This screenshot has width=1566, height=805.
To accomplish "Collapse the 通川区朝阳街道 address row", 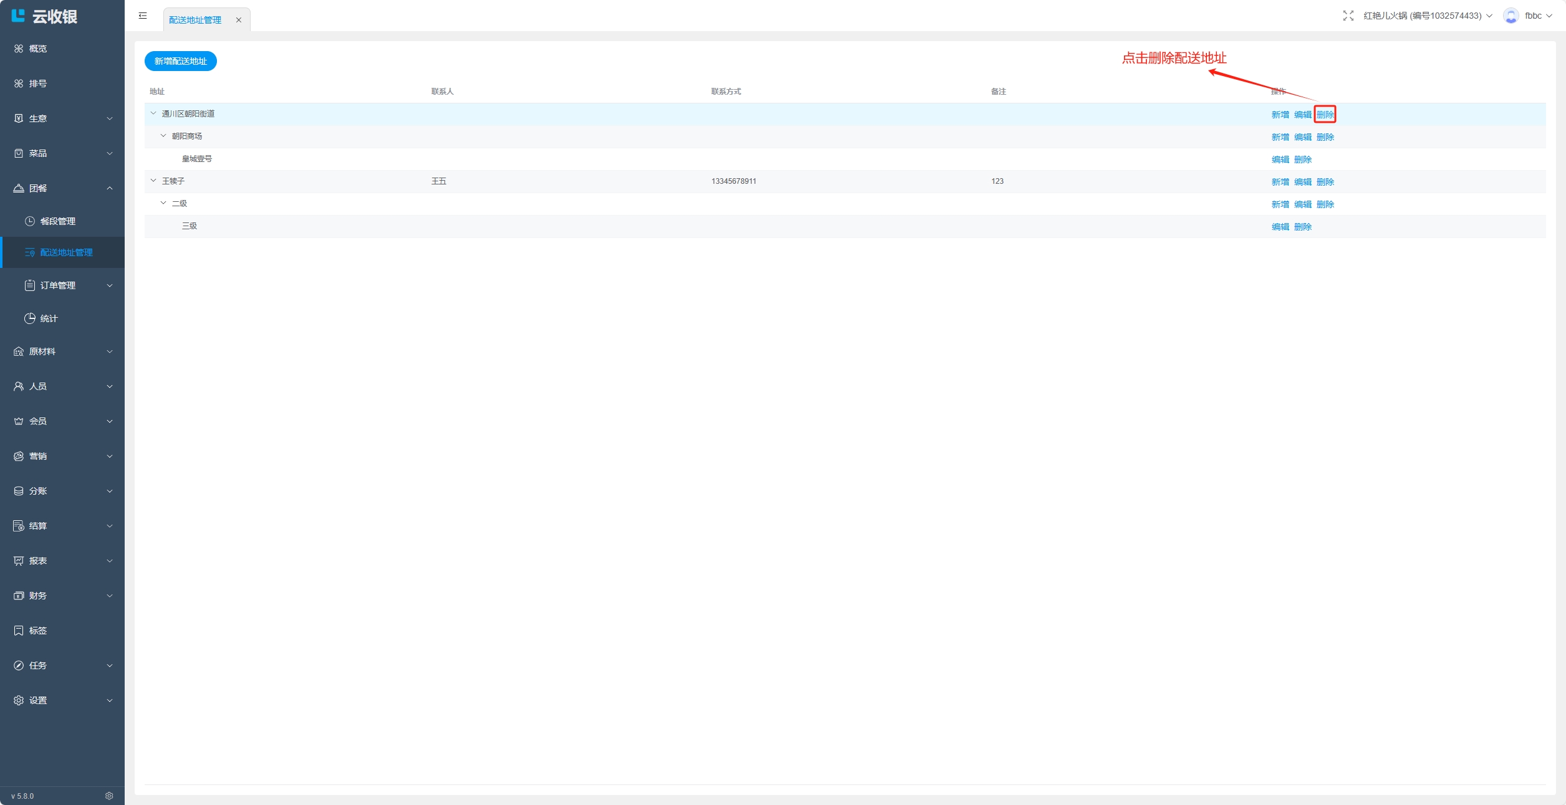I will [153, 113].
